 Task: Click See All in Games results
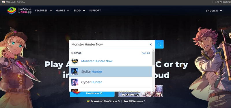(146, 53)
